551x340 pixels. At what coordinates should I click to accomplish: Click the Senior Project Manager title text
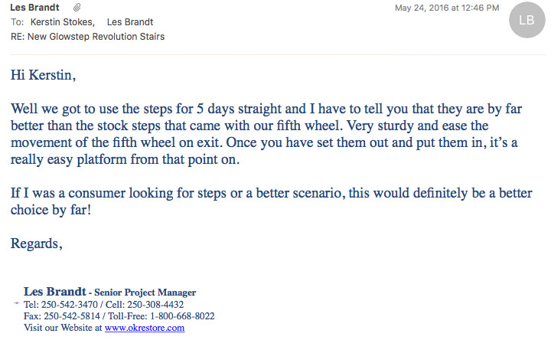click(145, 293)
